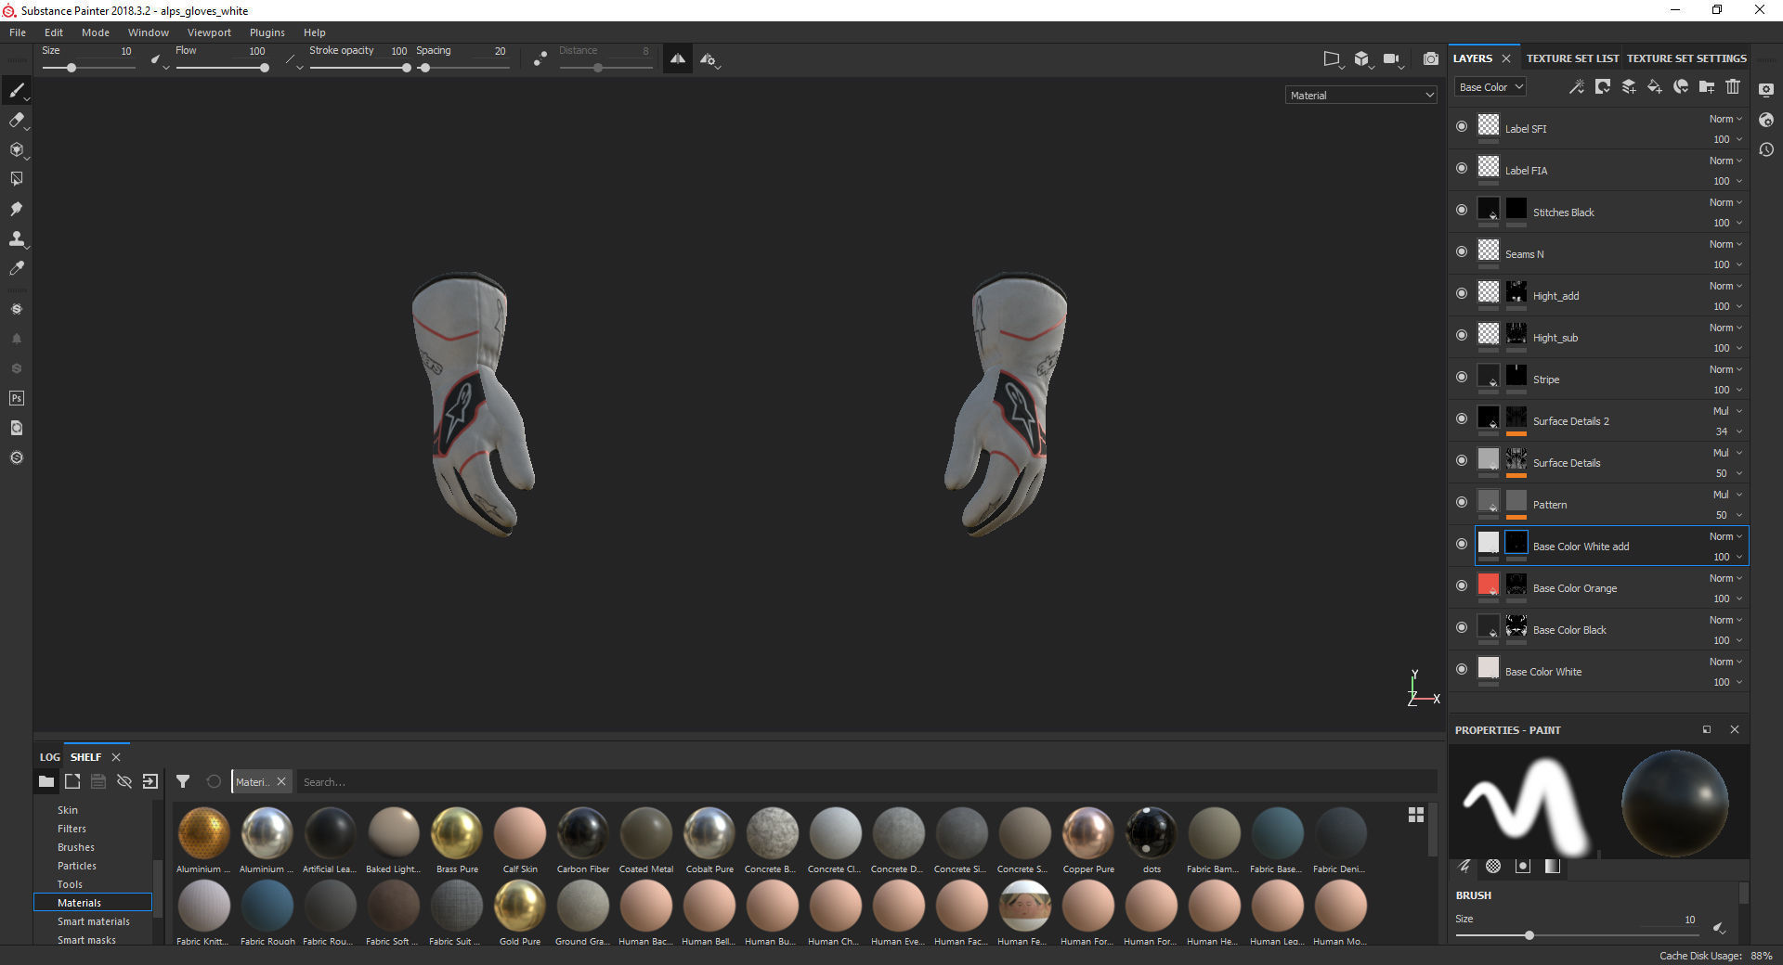Select the Smart materials shelf category

pyautogui.click(x=94, y=921)
